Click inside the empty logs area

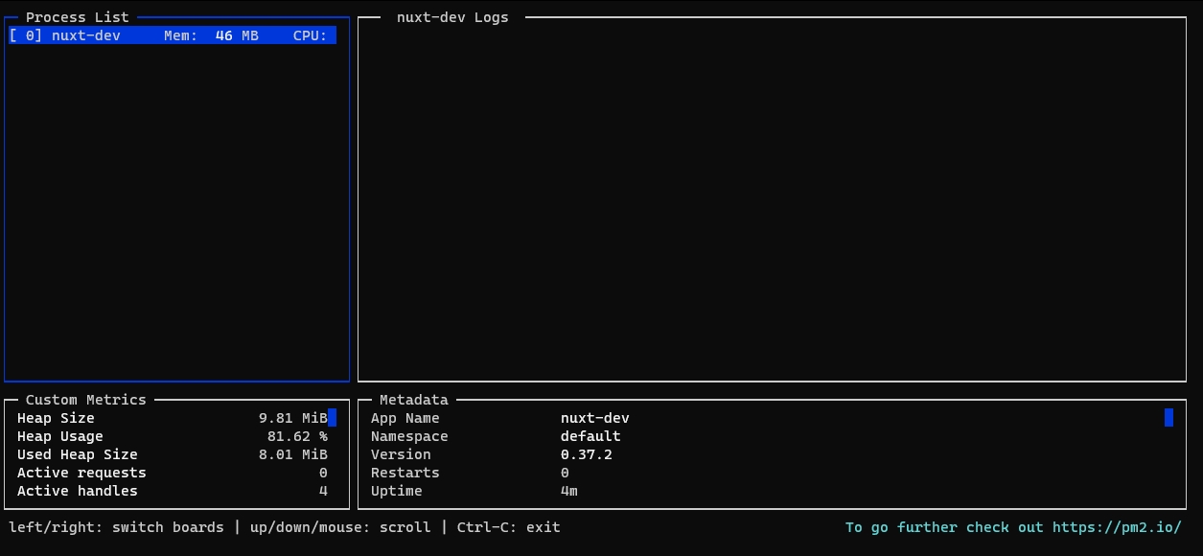772,201
